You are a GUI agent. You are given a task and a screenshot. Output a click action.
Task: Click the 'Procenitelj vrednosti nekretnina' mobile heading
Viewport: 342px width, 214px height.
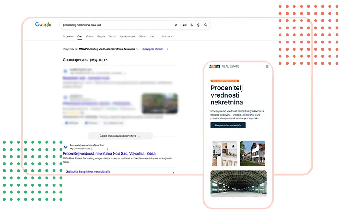[227, 95]
